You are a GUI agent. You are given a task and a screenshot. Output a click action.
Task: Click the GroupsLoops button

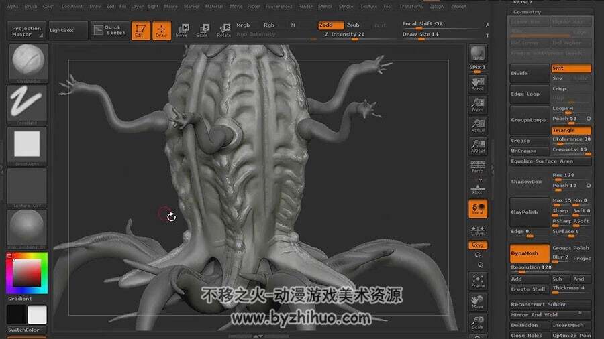(x=530, y=120)
